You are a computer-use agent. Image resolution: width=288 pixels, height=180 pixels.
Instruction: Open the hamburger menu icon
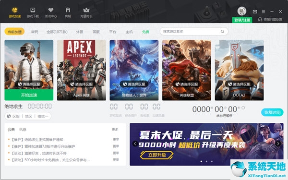tap(264, 12)
